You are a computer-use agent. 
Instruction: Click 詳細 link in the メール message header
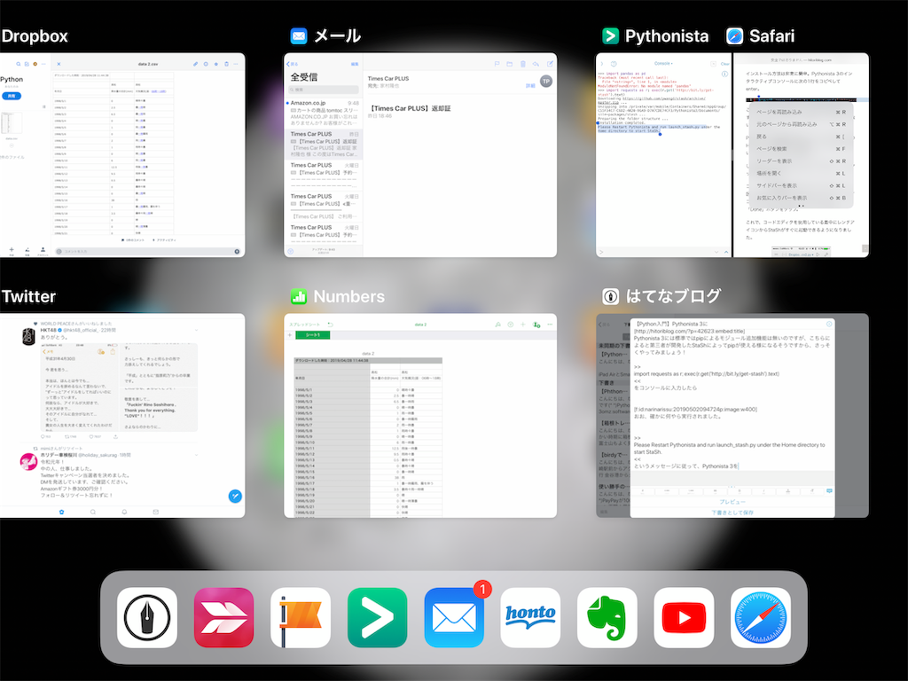(530, 86)
